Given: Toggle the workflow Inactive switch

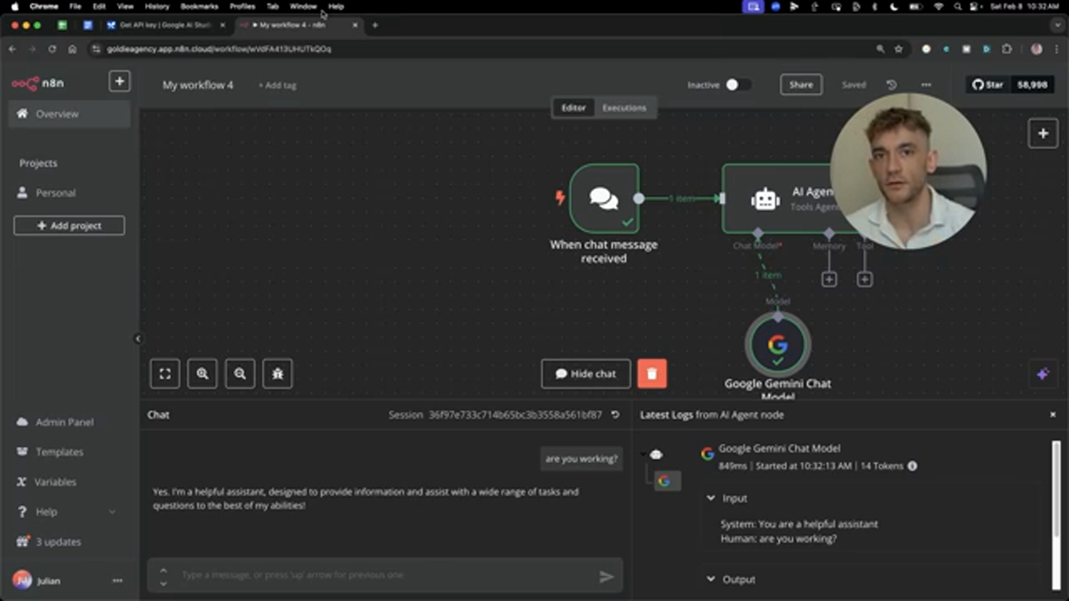Looking at the screenshot, I should point(737,84).
